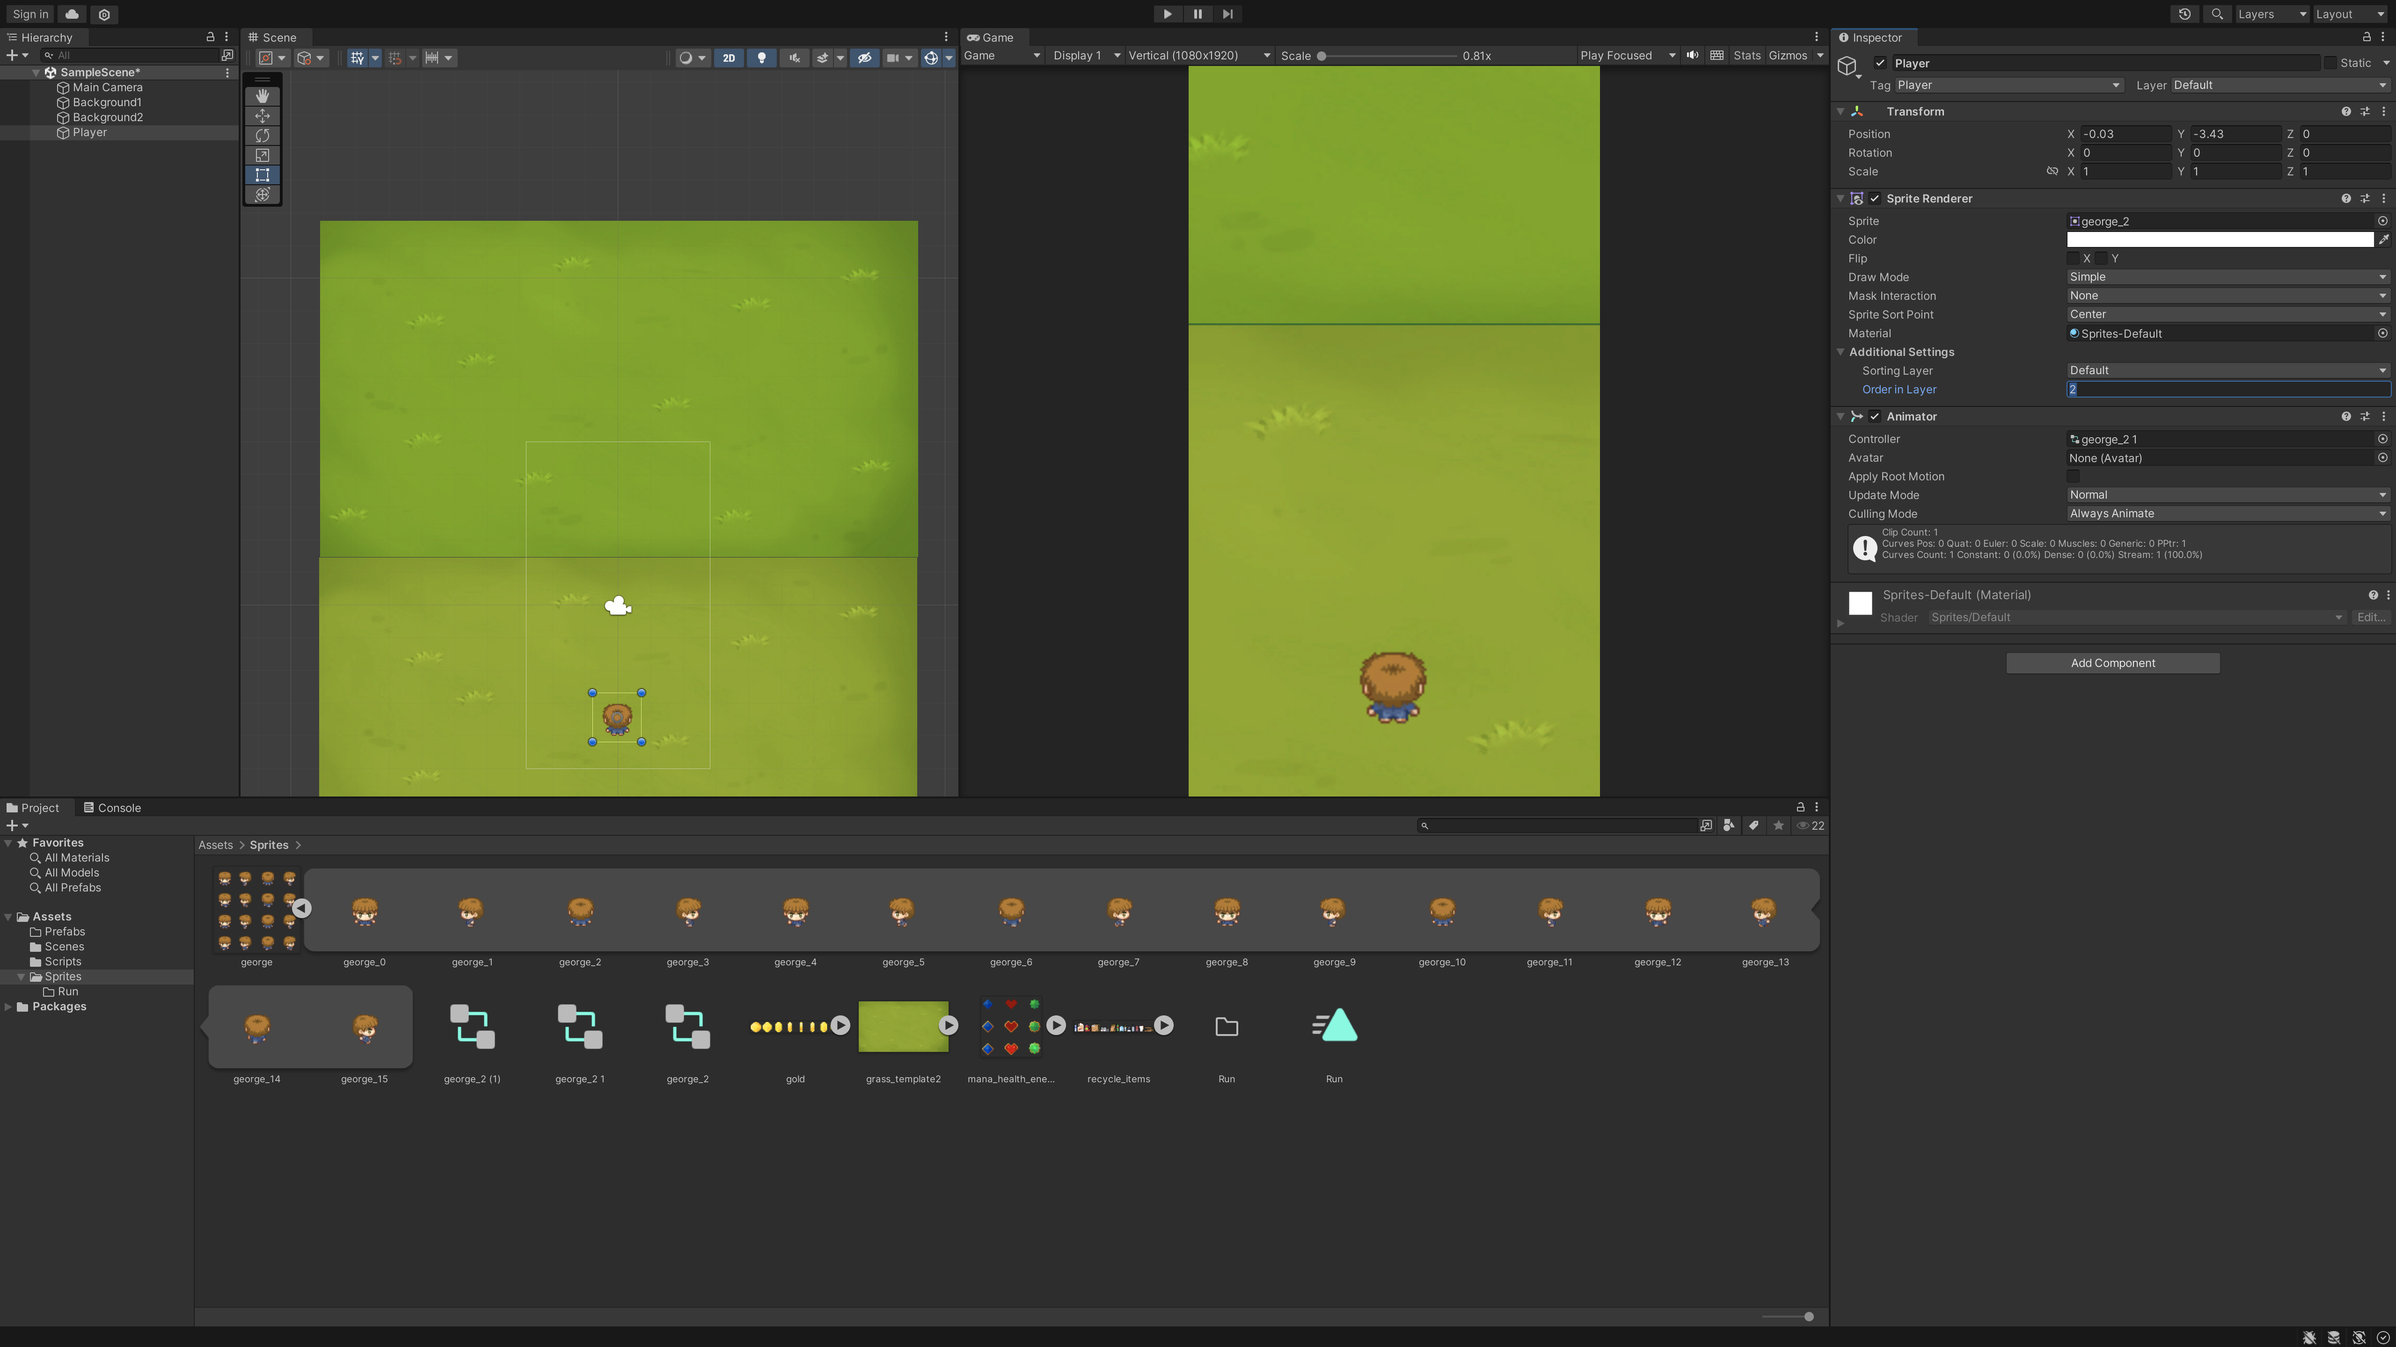Screen dimensions: 2396x1347
Task: Click the Play button to run game
Action: 1167,14
